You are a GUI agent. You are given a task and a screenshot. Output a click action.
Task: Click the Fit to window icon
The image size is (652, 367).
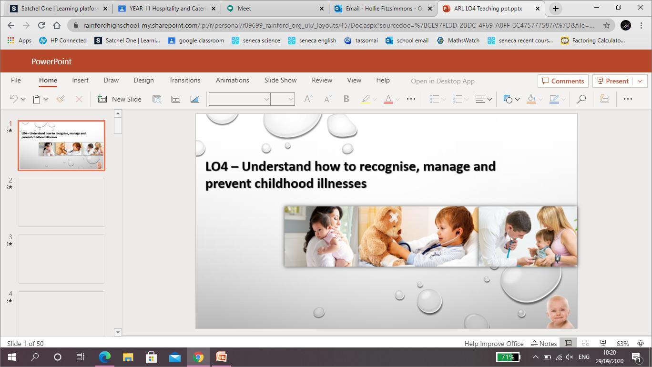(x=641, y=343)
